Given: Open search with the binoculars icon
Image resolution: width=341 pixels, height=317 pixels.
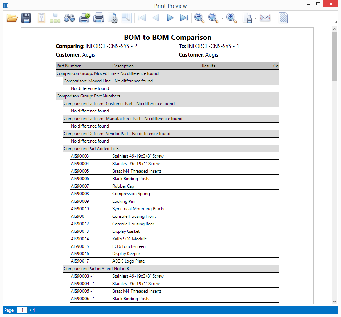Looking at the screenshot, I should [x=69, y=18].
